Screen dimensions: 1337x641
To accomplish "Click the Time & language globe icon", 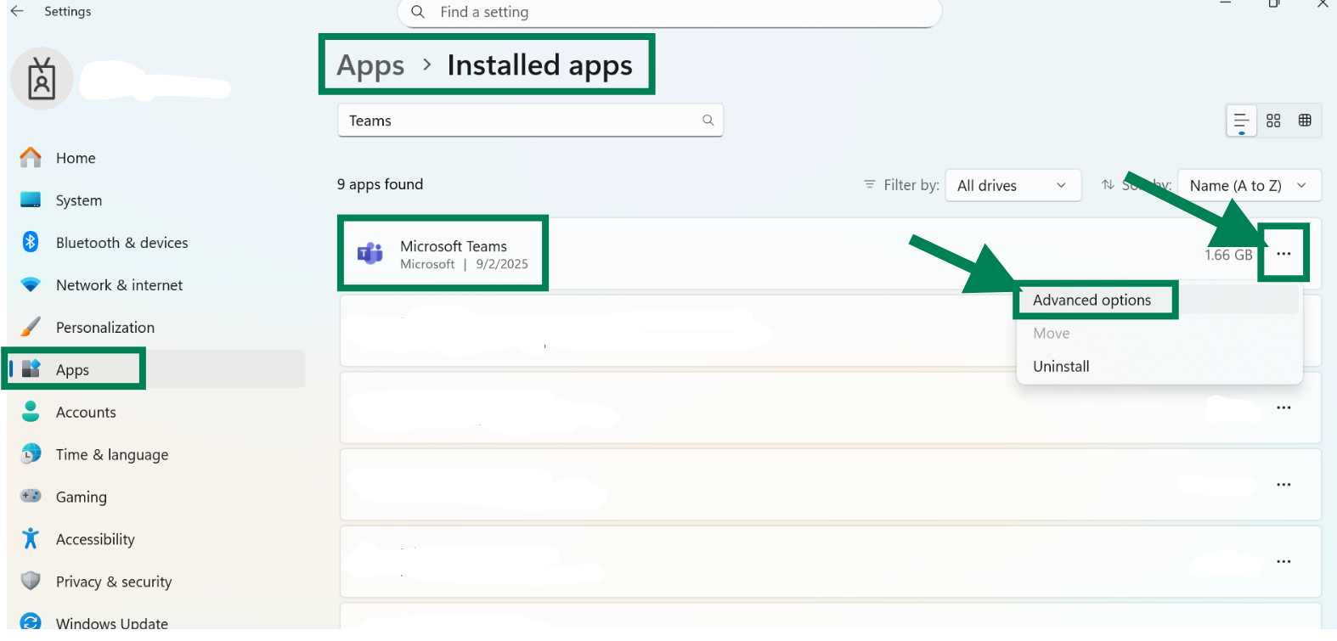I will point(31,454).
